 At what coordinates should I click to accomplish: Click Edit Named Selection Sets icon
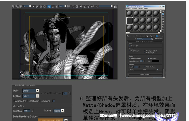click(97, 7)
